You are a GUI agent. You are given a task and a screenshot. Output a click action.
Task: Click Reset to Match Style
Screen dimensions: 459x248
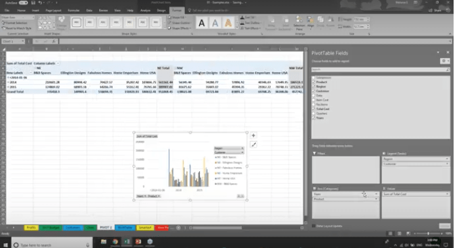point(17,28)
